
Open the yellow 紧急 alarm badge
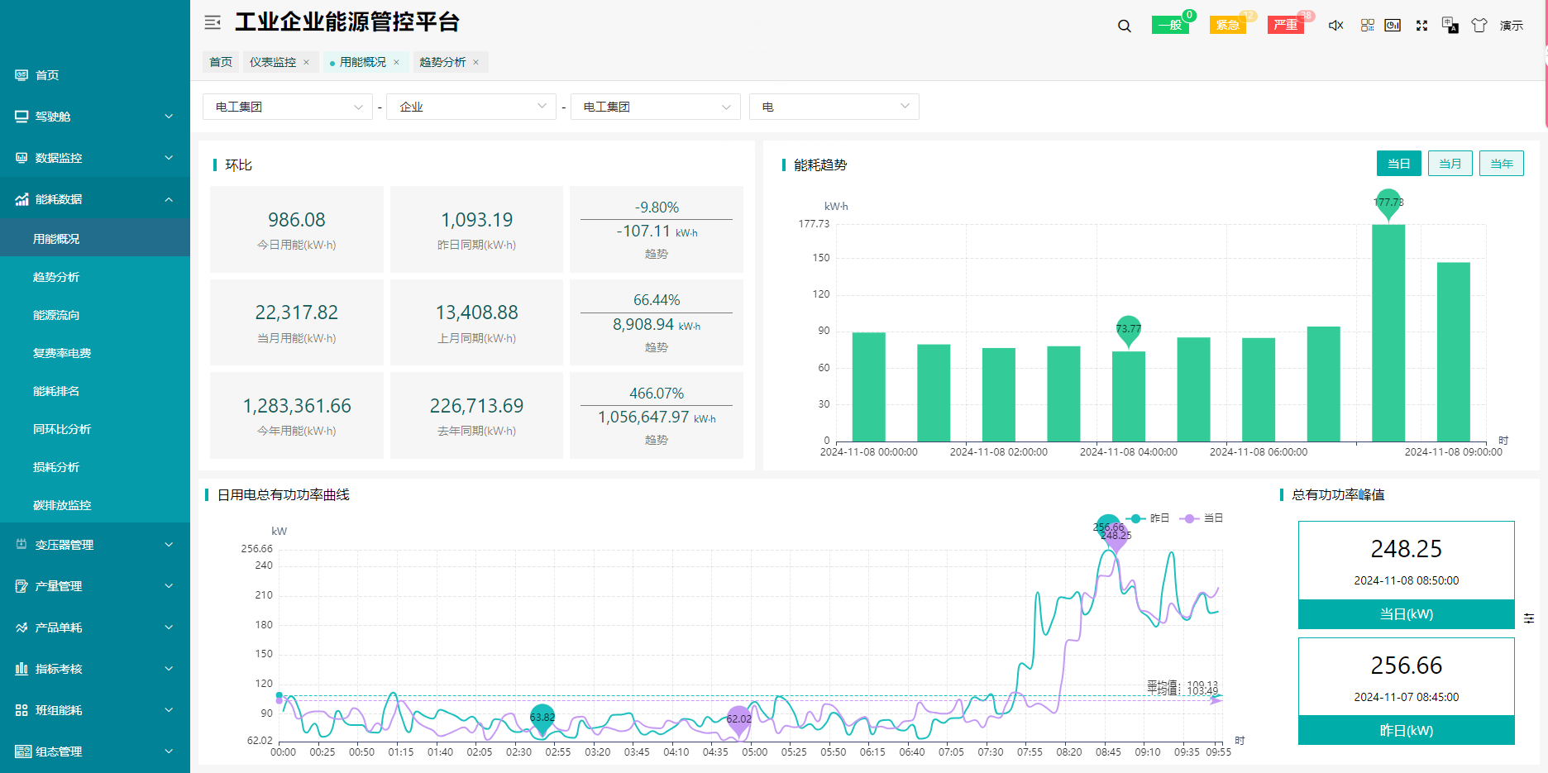(1228, 25)
